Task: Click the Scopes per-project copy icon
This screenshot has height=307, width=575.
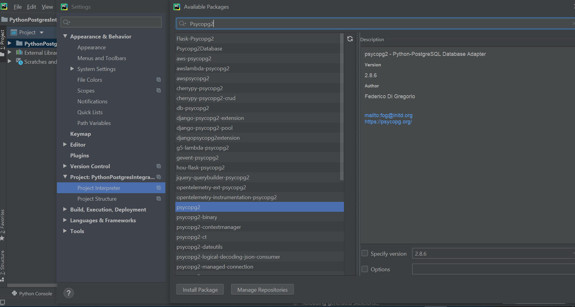Action: 159,90
